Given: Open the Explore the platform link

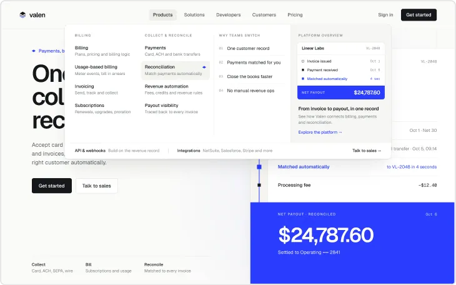Looking at the screenshot, I should [x=320, y=132].
